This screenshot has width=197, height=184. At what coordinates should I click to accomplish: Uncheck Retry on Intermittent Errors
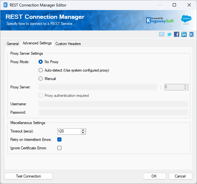(59, 139)
